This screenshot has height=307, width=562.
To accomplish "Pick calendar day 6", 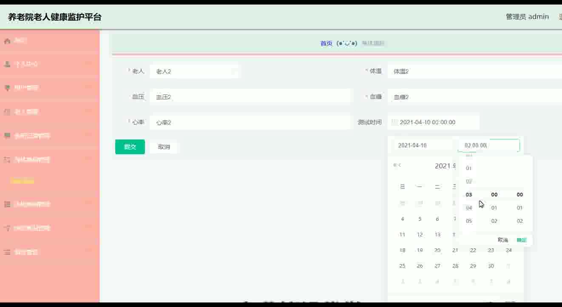I will (x=437, y=219).
